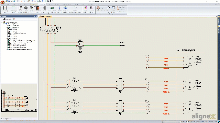Click the drawing overview thumbnail preview
Screen dimensions: 220x123
[19, 101]
